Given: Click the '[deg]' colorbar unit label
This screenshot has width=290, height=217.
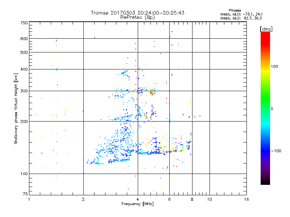Looking at the screenshot, I should (266, 29).
